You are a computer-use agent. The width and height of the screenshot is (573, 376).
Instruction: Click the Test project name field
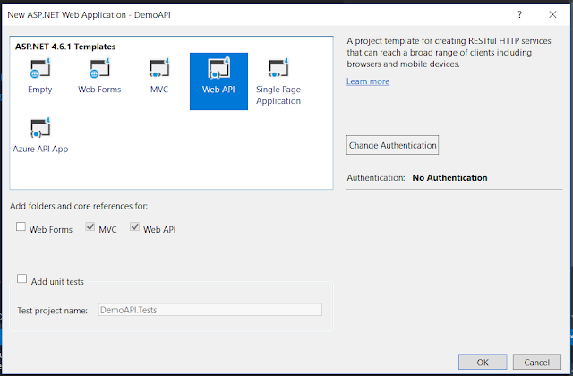click(210, 310)
